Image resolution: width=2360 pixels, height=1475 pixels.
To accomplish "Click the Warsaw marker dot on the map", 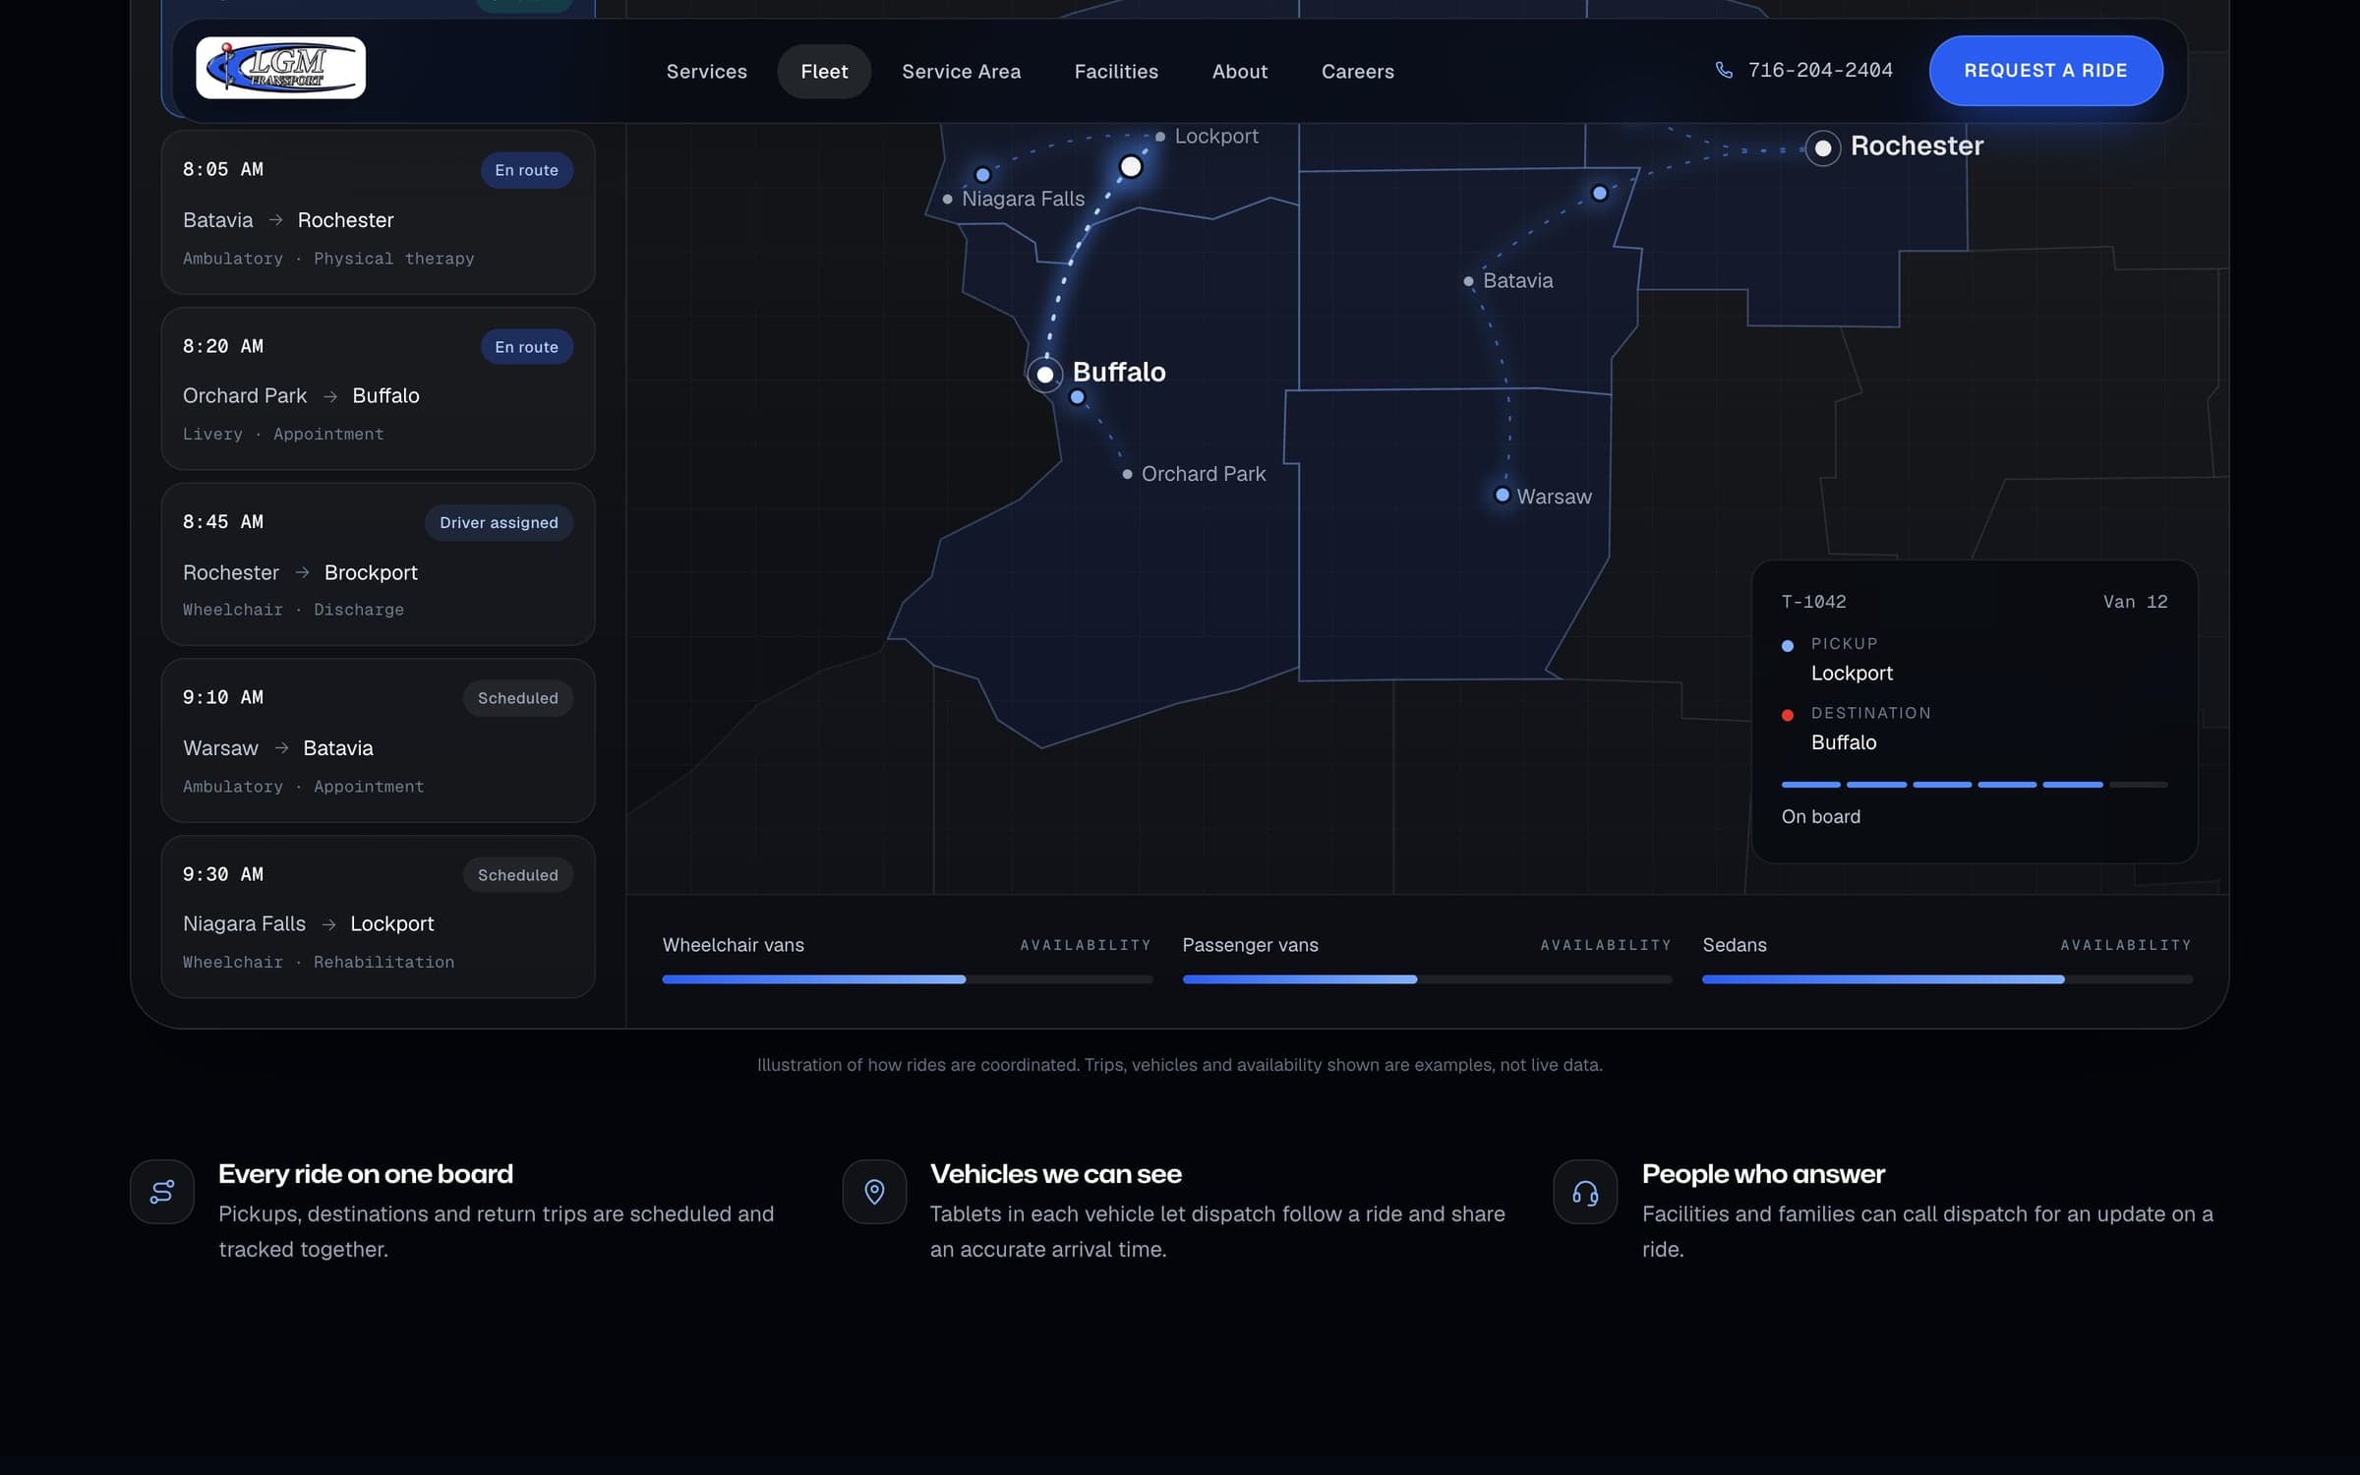I will pyautogui.click(x=1503, y=495).
